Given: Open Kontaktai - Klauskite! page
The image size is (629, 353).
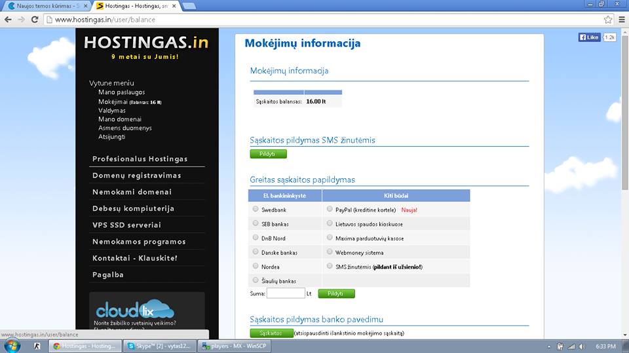Looking at the screenshot, I should click(135, 258).
